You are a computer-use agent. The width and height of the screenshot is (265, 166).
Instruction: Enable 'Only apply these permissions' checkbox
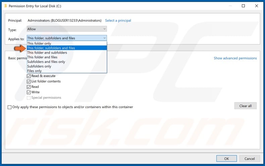pos(10,107)
